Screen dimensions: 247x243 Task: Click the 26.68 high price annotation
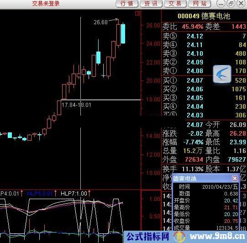[100, 22]
